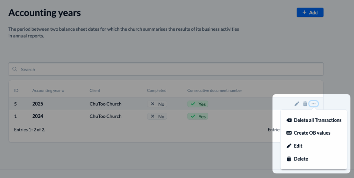354x178 pixels.
Task: Toggle the Completed 'No' badge for 2025
Action: (157, 104)
